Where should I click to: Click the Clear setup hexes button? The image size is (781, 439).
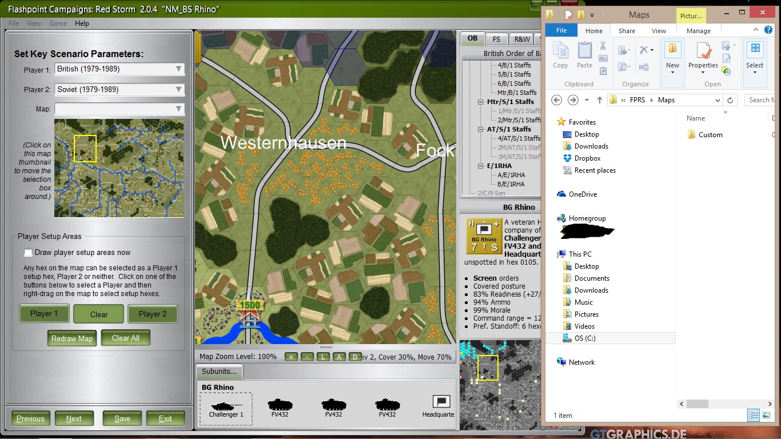point(98,314)
